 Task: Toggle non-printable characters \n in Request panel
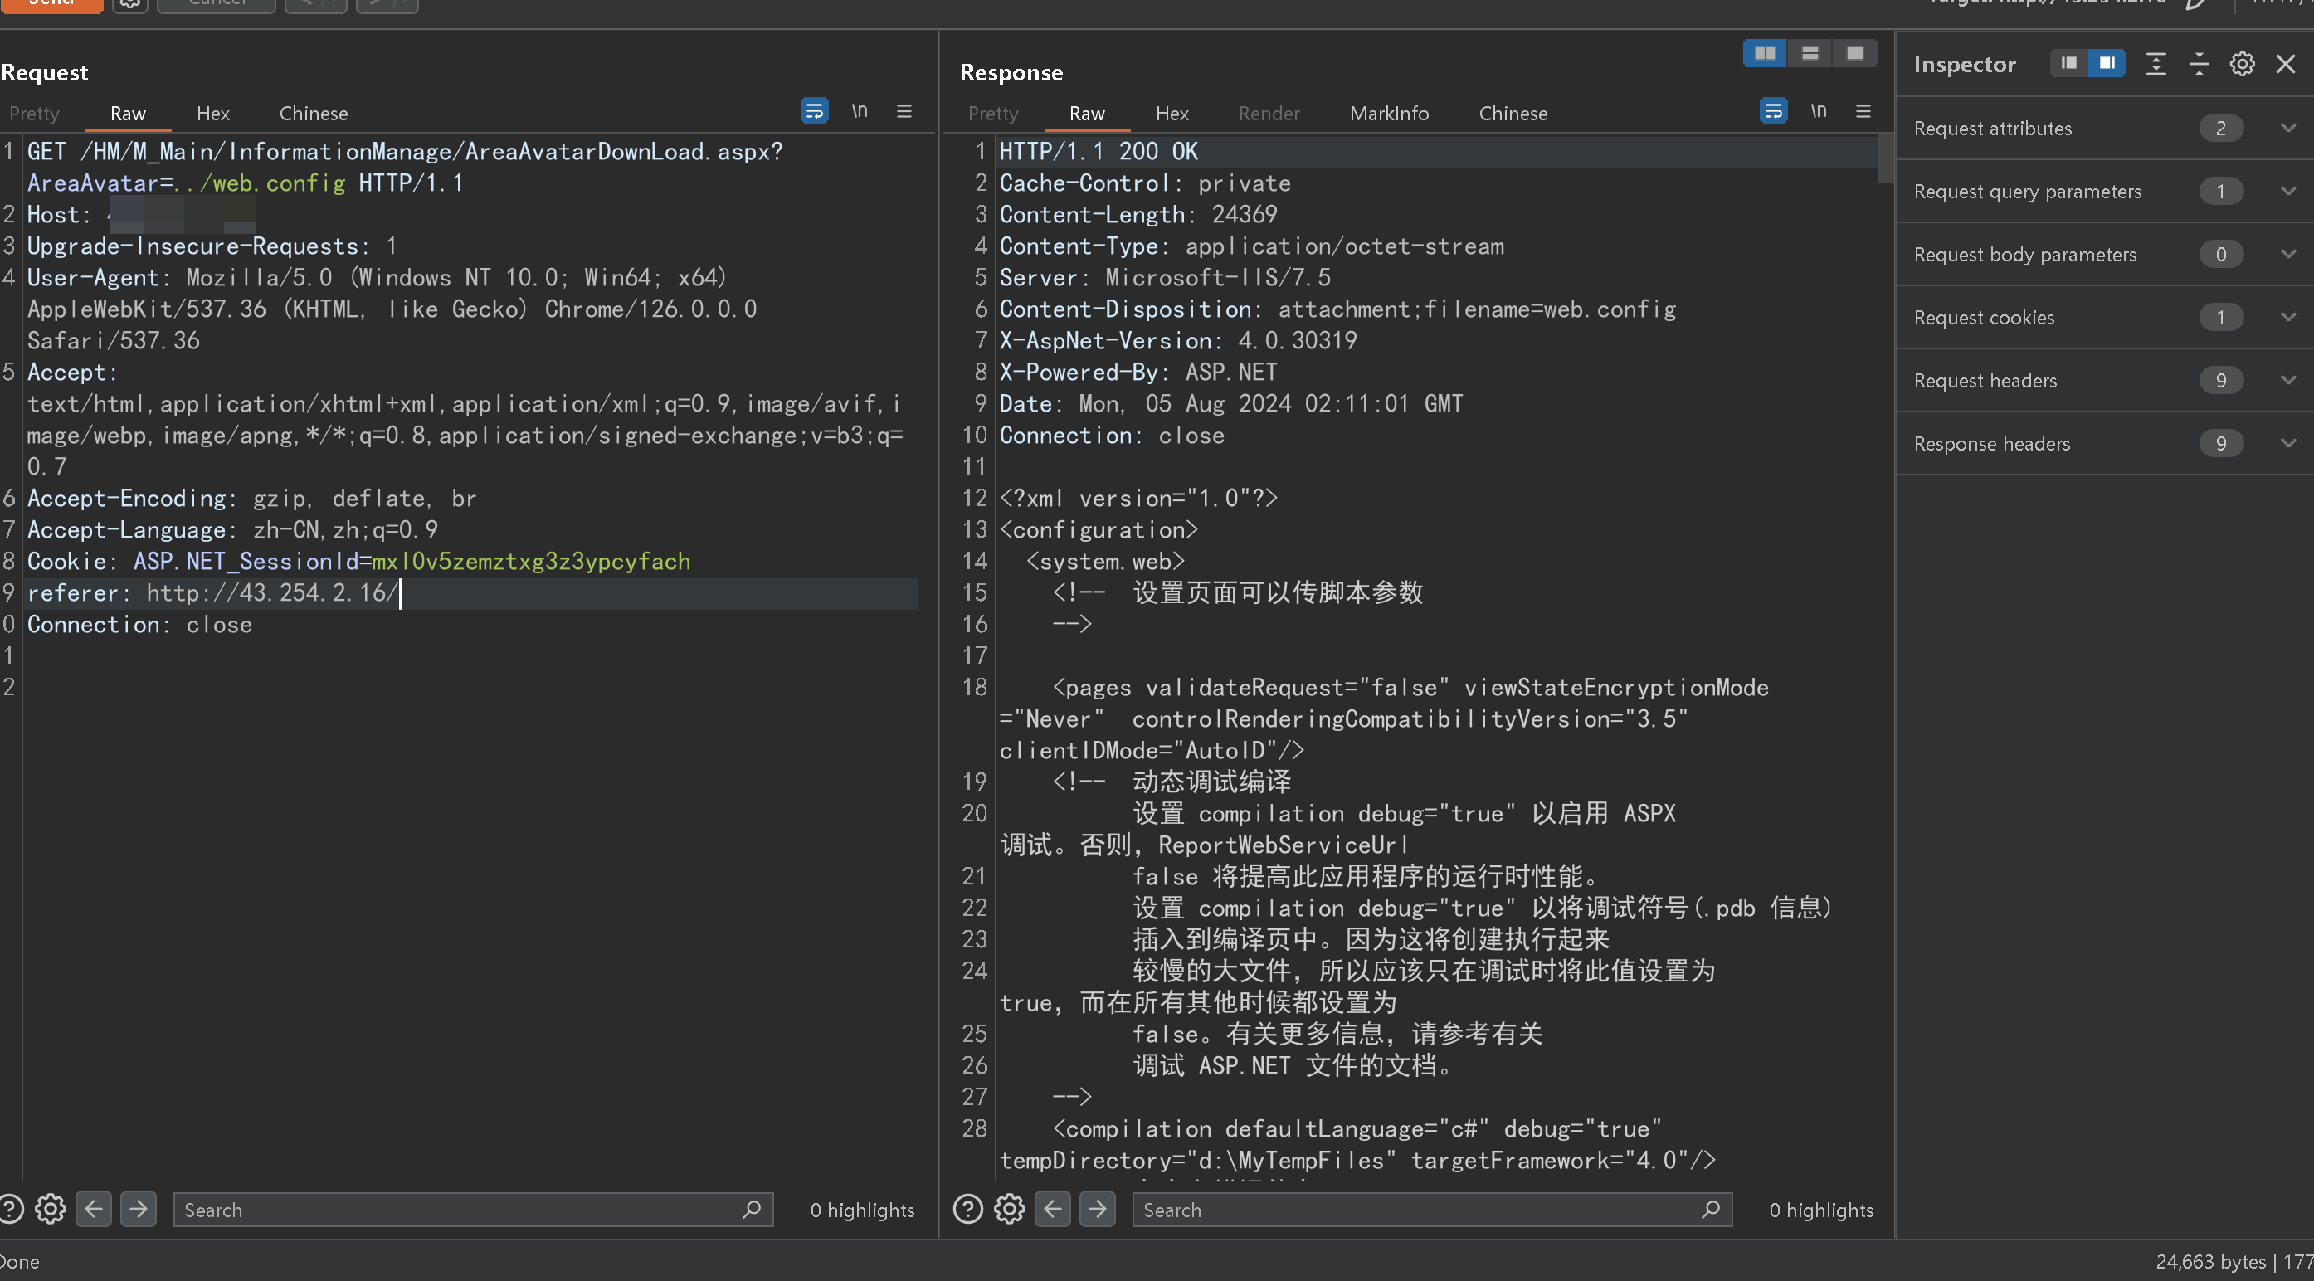tap(860, 110)
